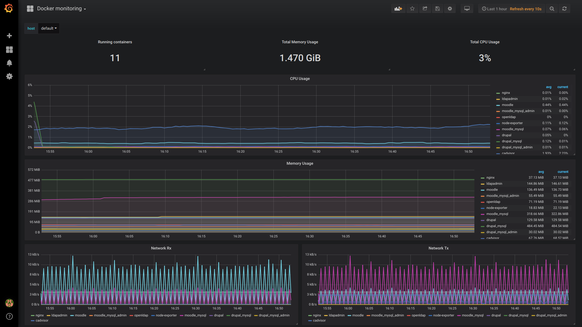The image size is (582, 327).
Task: Toggle moodle_mysql series in Network Tx legend
Action: click(x=473, y=315)
